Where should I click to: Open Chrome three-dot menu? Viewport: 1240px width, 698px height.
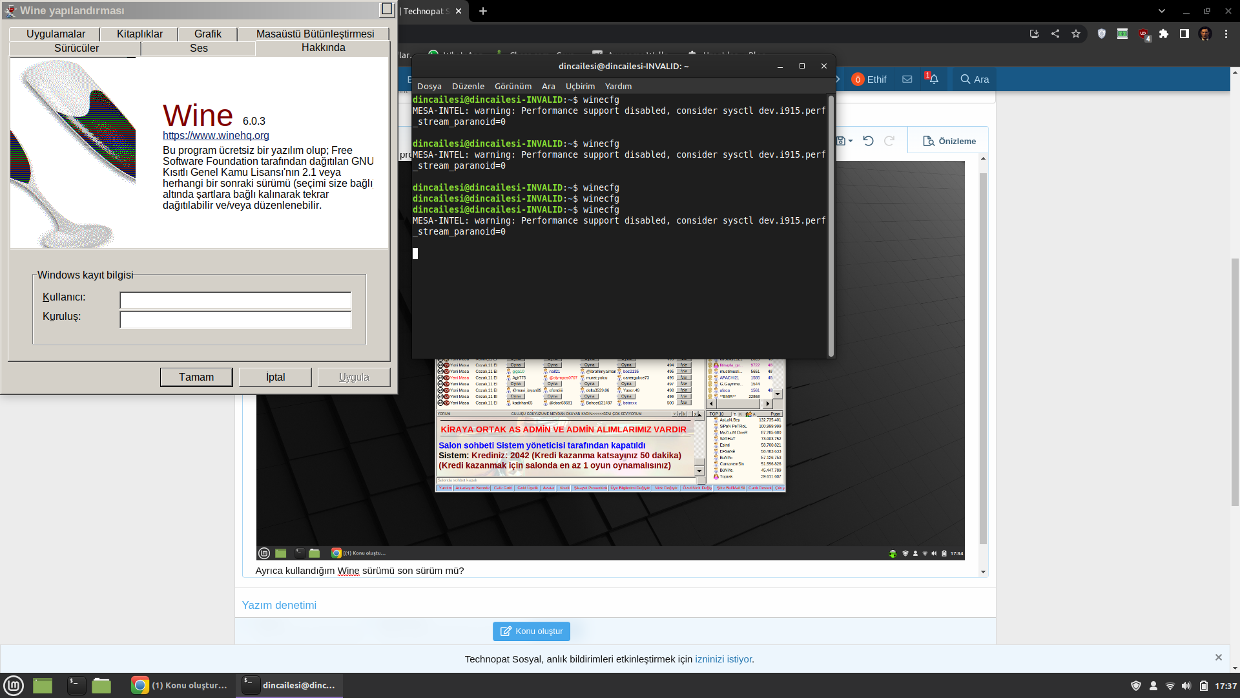click(x=1226, y=34)
